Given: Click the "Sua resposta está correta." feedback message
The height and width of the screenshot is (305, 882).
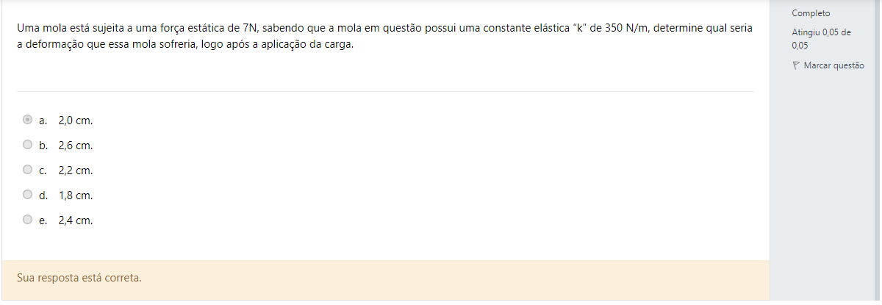Looking at the screenshot, I should 79,279.
